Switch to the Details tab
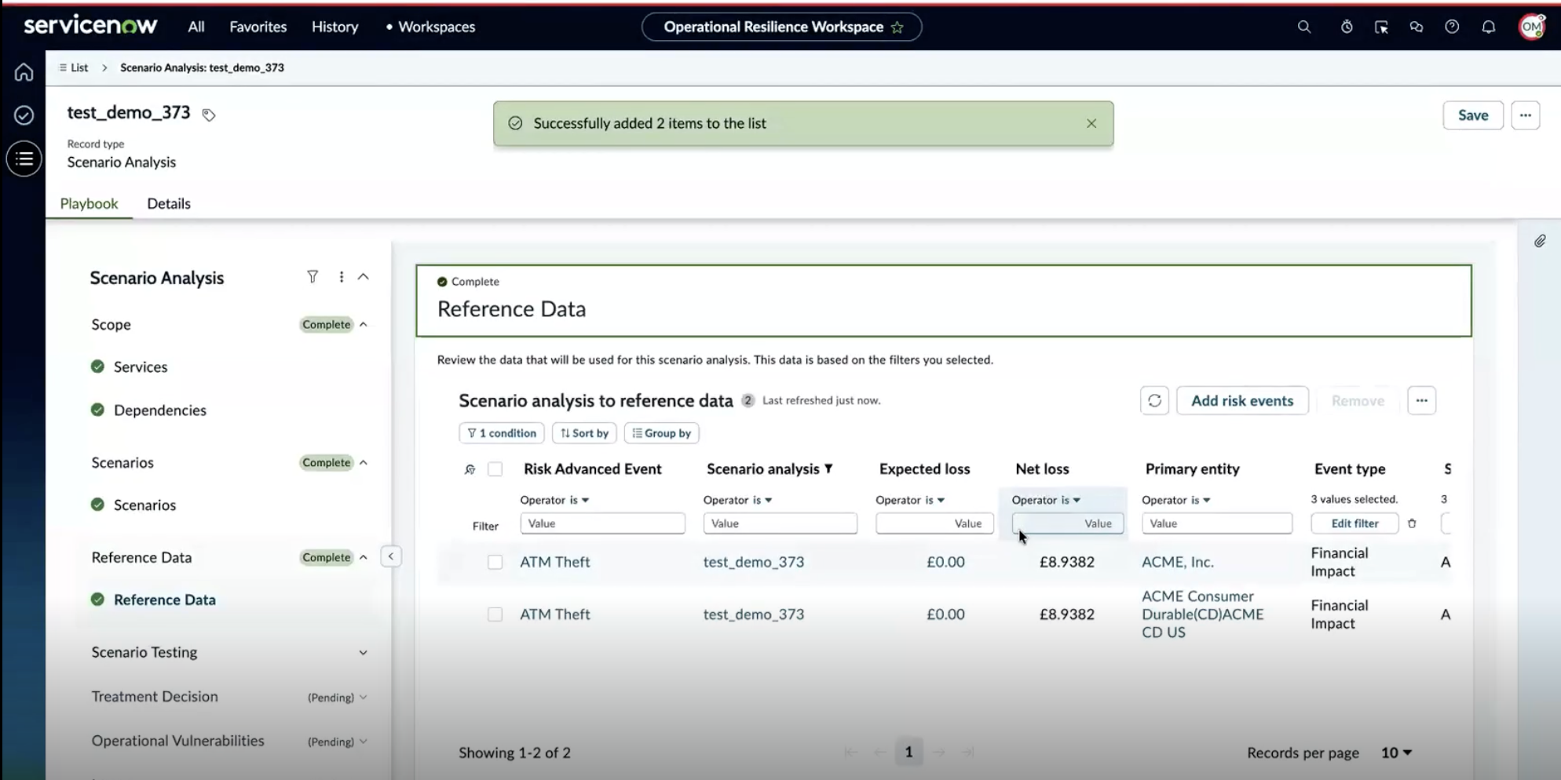Viewport: 1561px width, 780px height. coord(169,203)
